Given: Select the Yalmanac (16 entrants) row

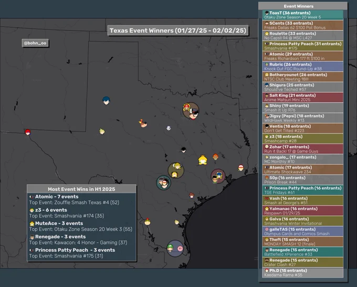Looking at the screenshot, I should click(x=303, y=211).
